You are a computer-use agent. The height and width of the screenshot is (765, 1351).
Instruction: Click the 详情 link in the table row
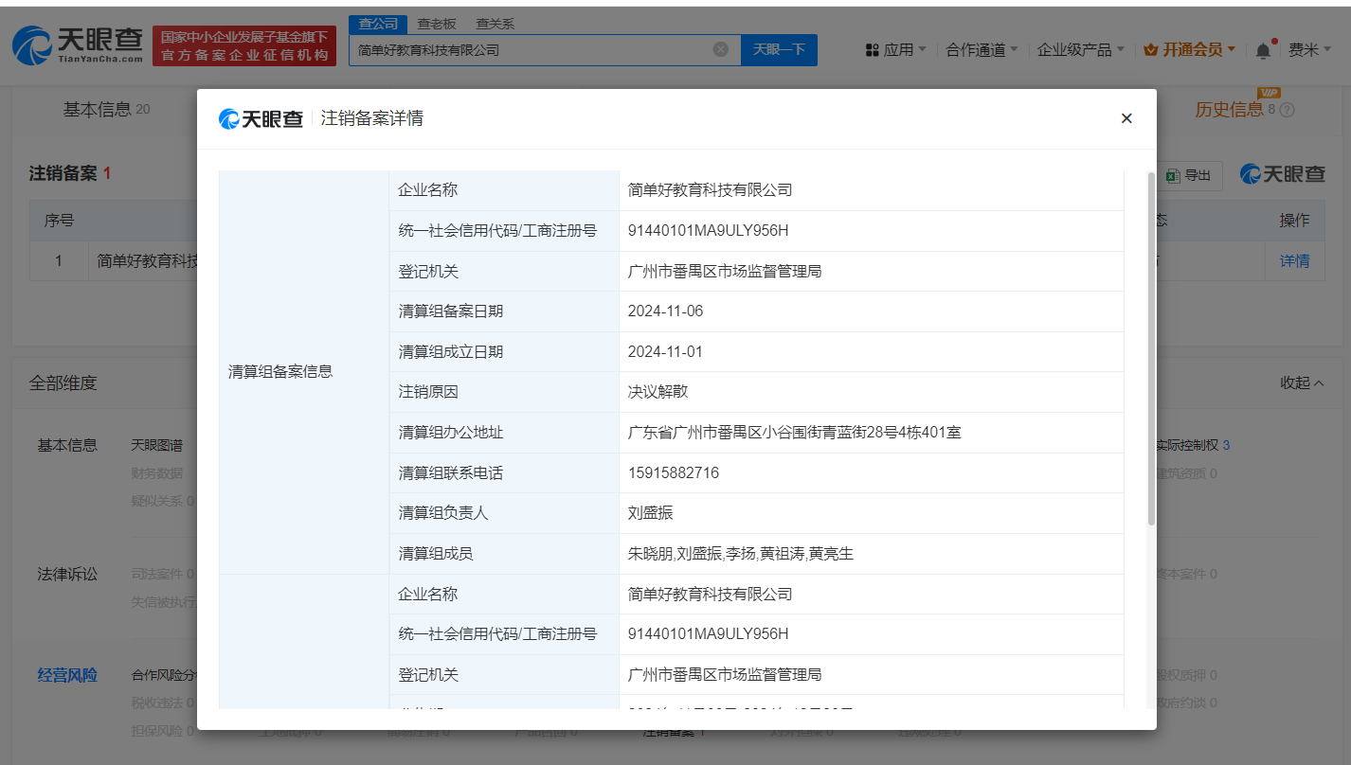[1295, 260]
